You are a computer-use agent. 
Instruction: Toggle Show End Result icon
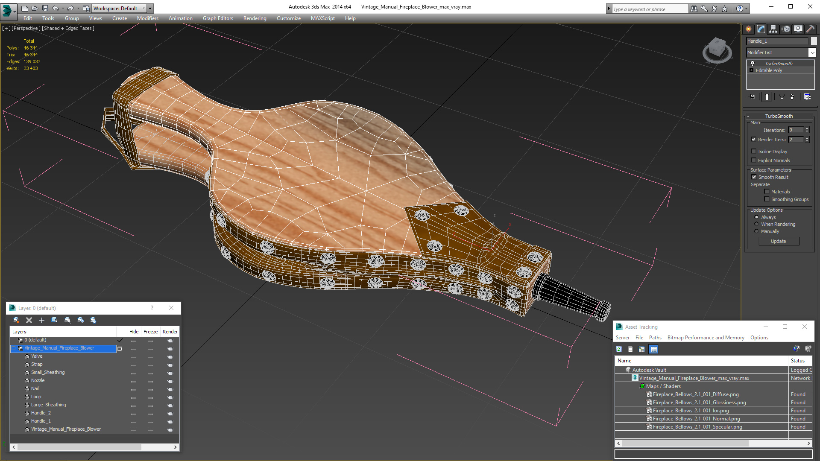tap(767, 97)
